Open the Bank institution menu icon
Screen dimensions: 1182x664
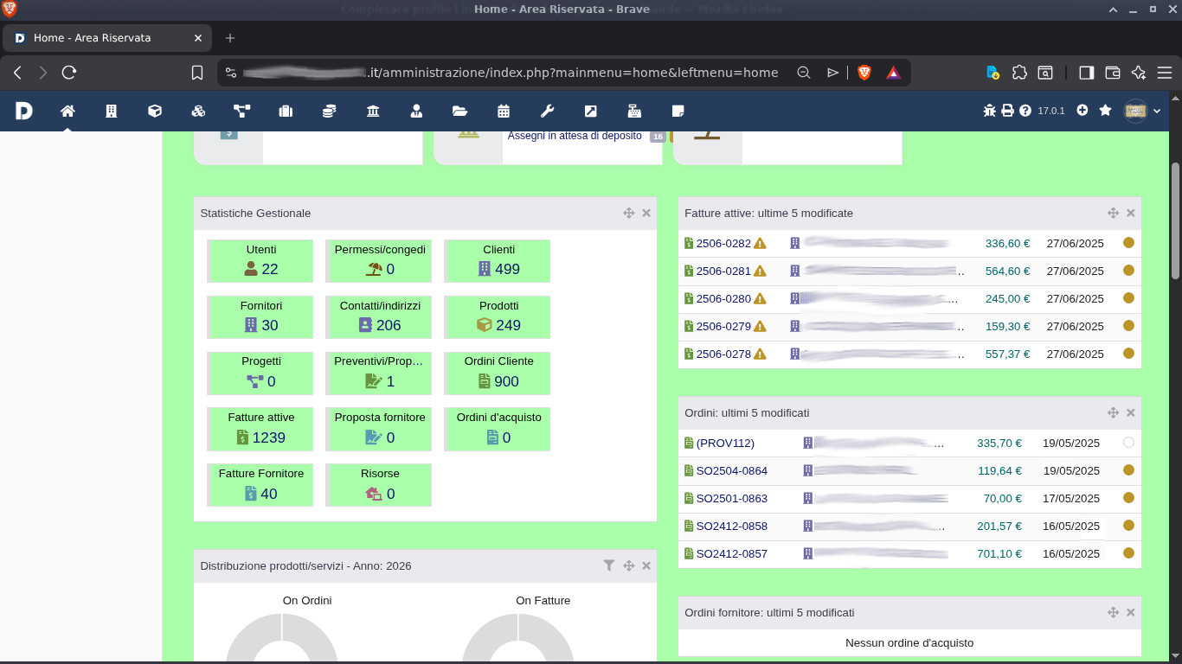[373, 111]
